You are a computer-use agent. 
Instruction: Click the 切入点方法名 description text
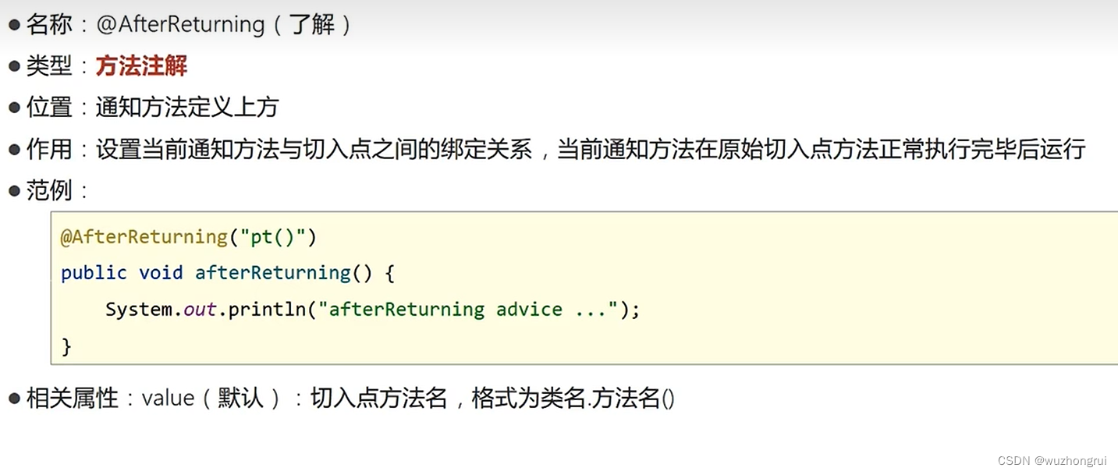tap(379, 399)
